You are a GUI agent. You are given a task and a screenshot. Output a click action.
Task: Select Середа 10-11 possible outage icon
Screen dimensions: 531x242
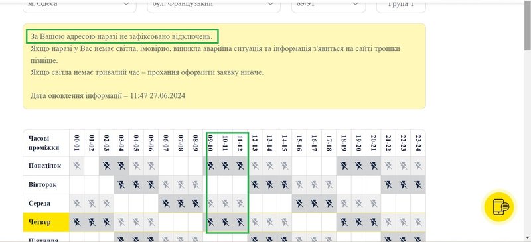point(225,203)
